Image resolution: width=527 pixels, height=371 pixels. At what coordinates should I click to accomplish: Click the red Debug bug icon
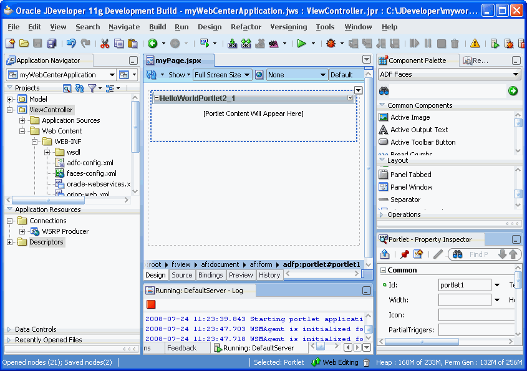point(331,44)
